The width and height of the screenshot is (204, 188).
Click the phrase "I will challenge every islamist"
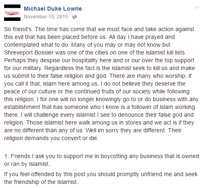[x=58, y=115]
